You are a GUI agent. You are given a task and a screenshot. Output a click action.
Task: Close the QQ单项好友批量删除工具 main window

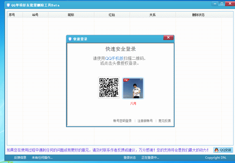(230, 4)
